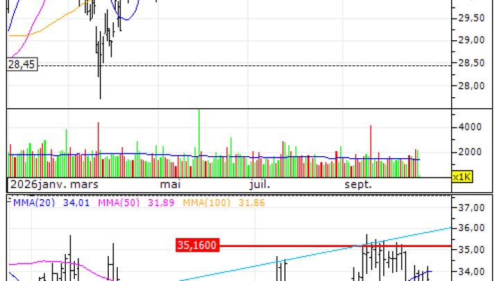This screenshot has width=499, height=281.
Task: Click the MMA(100) value 31,86
Action: 252,203
